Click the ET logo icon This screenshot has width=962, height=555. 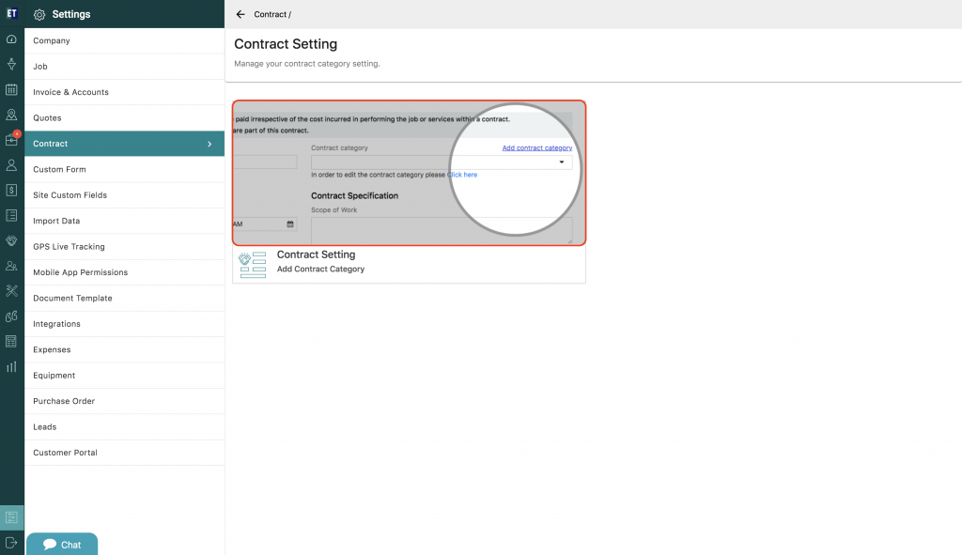(11, 13)
